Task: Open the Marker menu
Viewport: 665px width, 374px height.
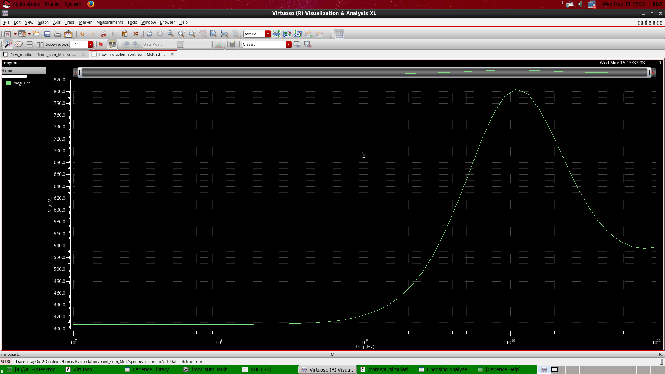Action: tap(85, 22)
